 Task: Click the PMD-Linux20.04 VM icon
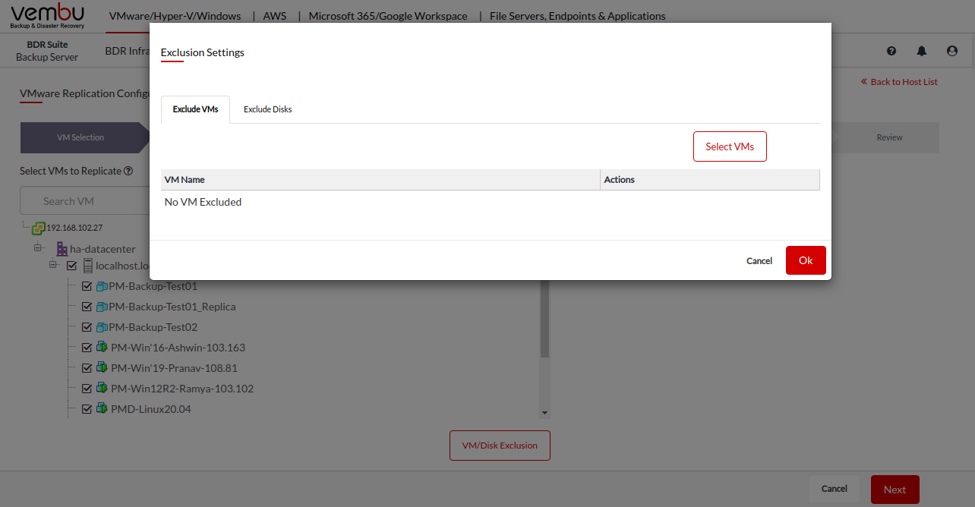pos(102,409)
